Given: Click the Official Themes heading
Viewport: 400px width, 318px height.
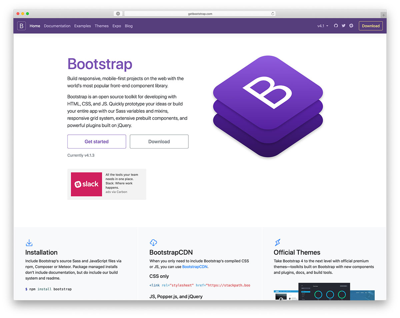Looking at the screenshot, I should point(297,252).
